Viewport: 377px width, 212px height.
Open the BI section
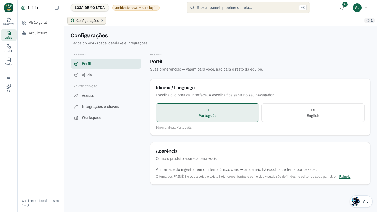click(9, 75)
